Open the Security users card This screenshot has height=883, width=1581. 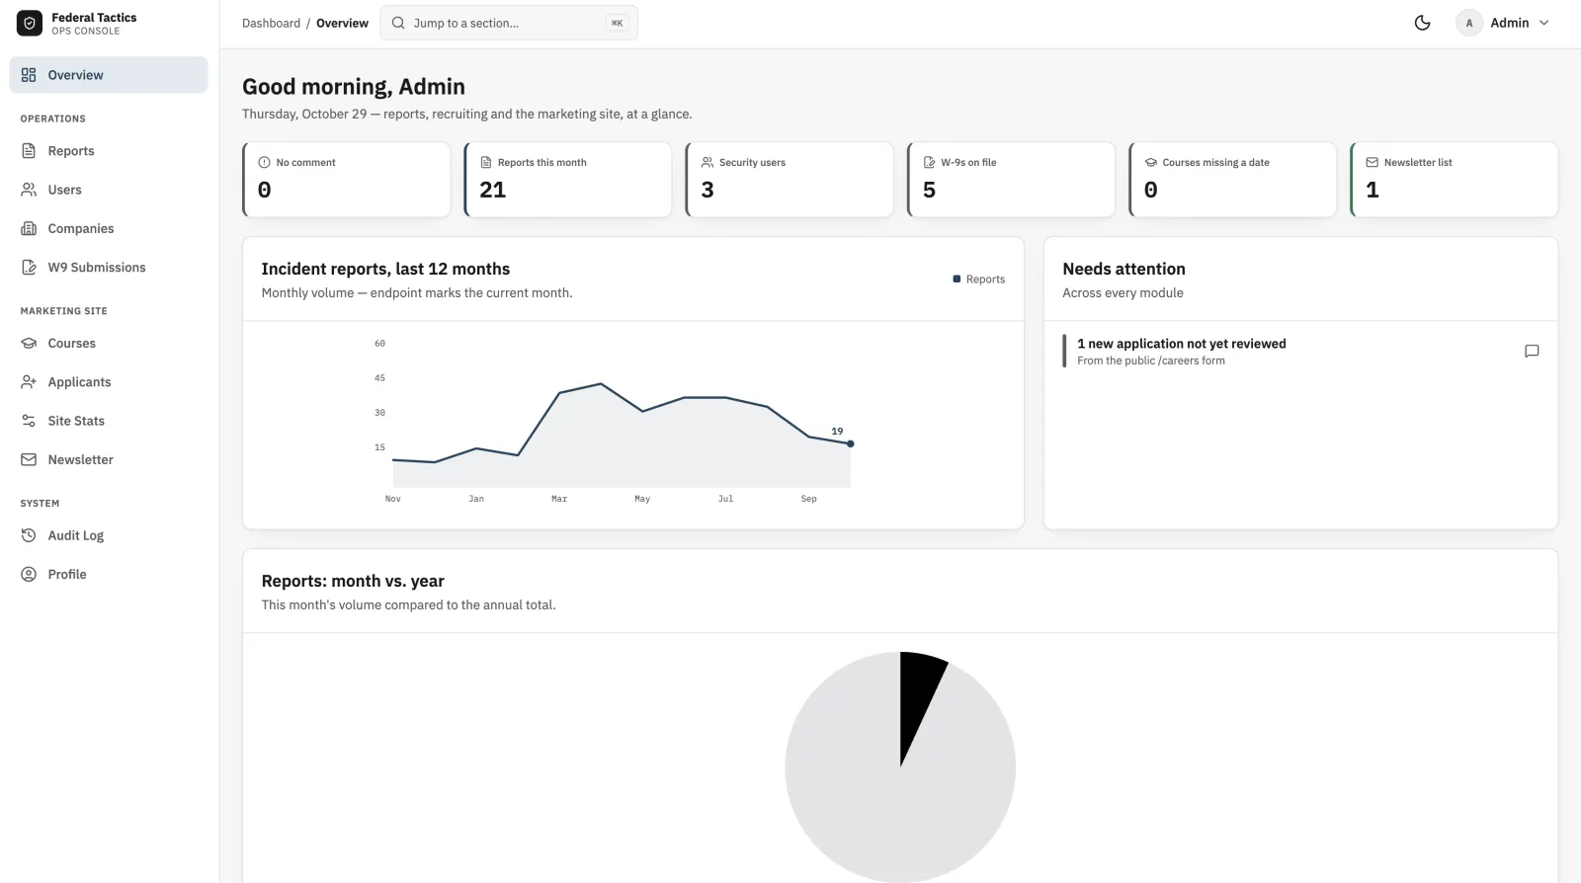[x=790, y=180]
